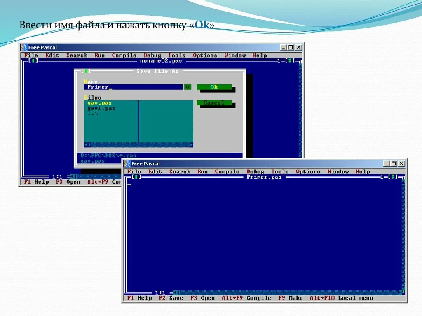The image size is (422, 316).
Task: Click F1 Help in Primer.pas window status bar
Action: (140, 298)
